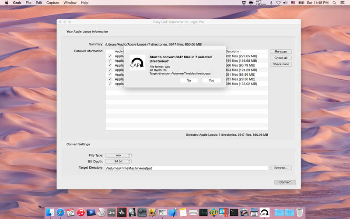Launch iTunes from the dock

pyautogui.click(x=80, y=212)
